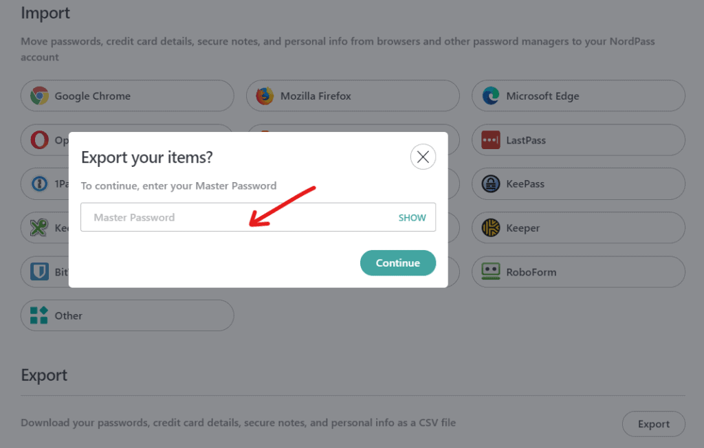The width and height of the screenshot is (704, 448).
Task: Choose the LastPass import option
Action: click(x=577, y=140)
